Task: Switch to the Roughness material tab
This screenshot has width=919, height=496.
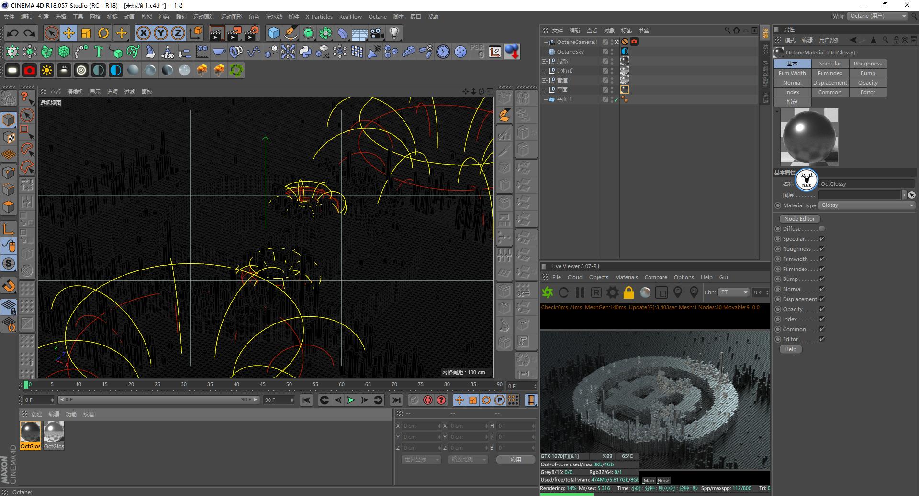Action: pos(867,64)
